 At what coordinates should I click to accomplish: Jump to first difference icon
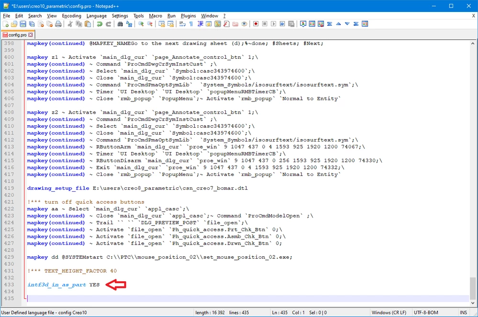tap(330, 24)
